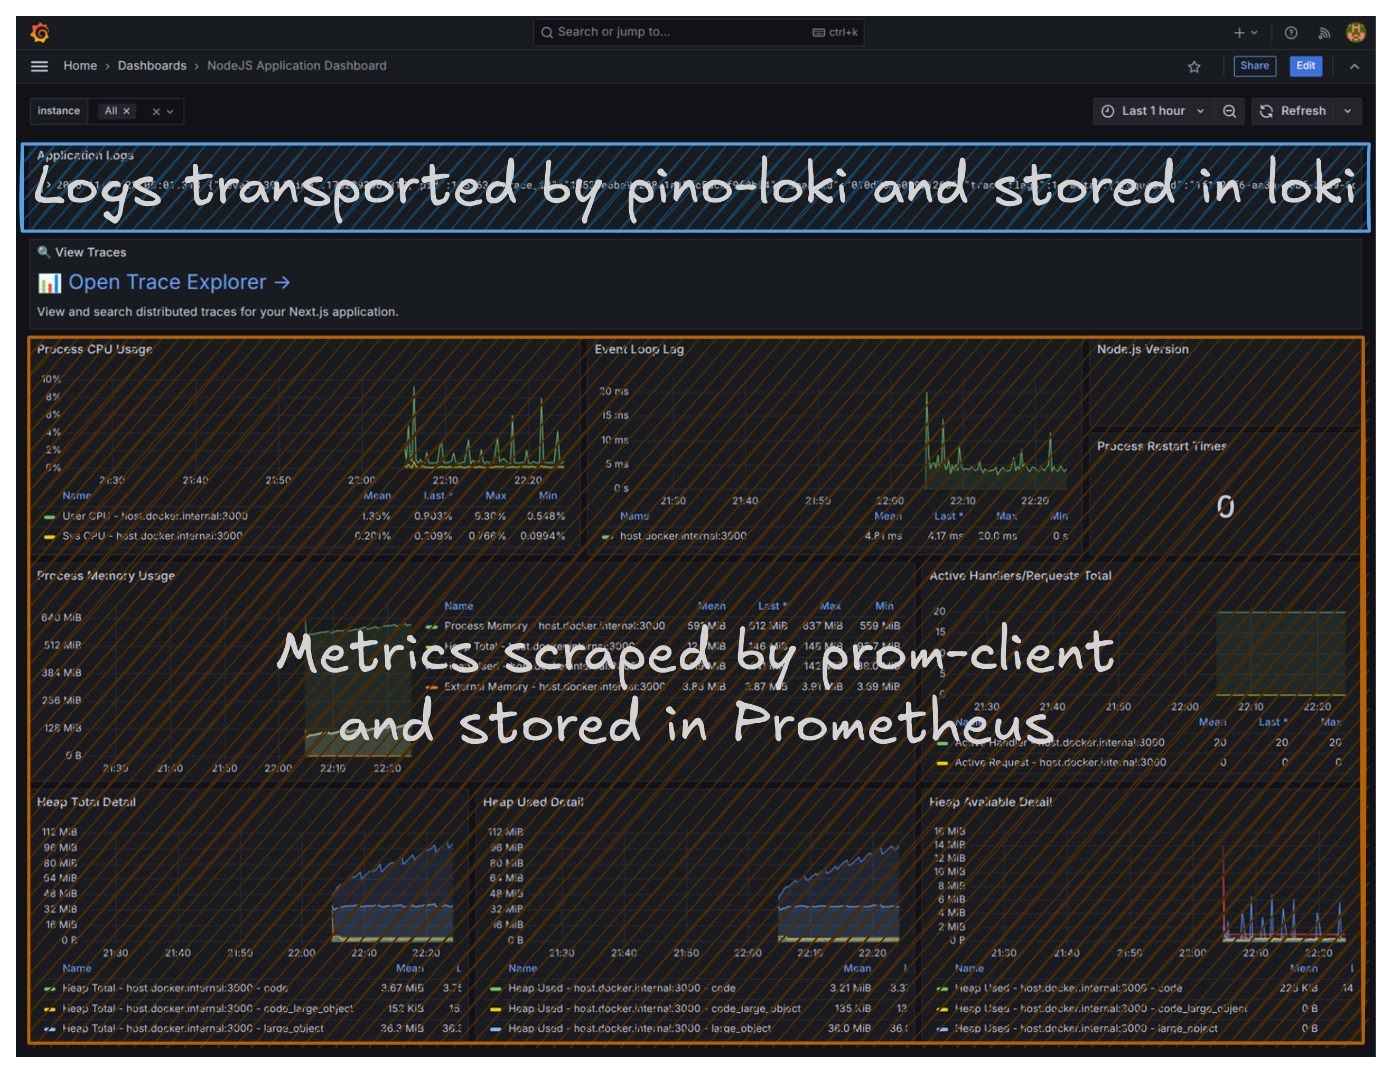
Task: Go to Home breadcrumb
Action: pyautogui.click(x=80, y=66)
